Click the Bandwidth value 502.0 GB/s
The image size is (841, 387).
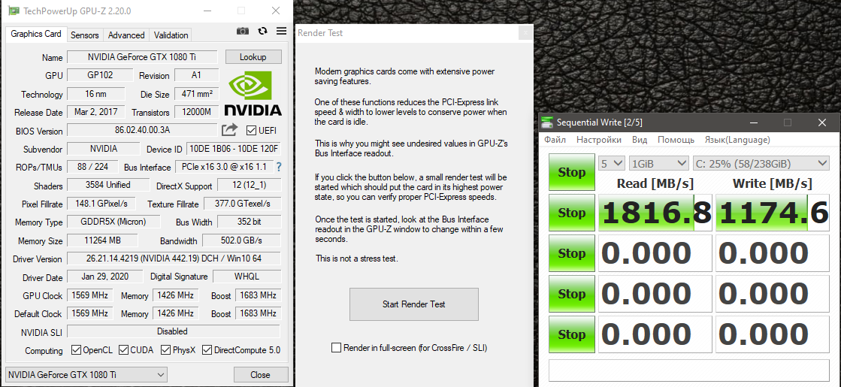242,240
